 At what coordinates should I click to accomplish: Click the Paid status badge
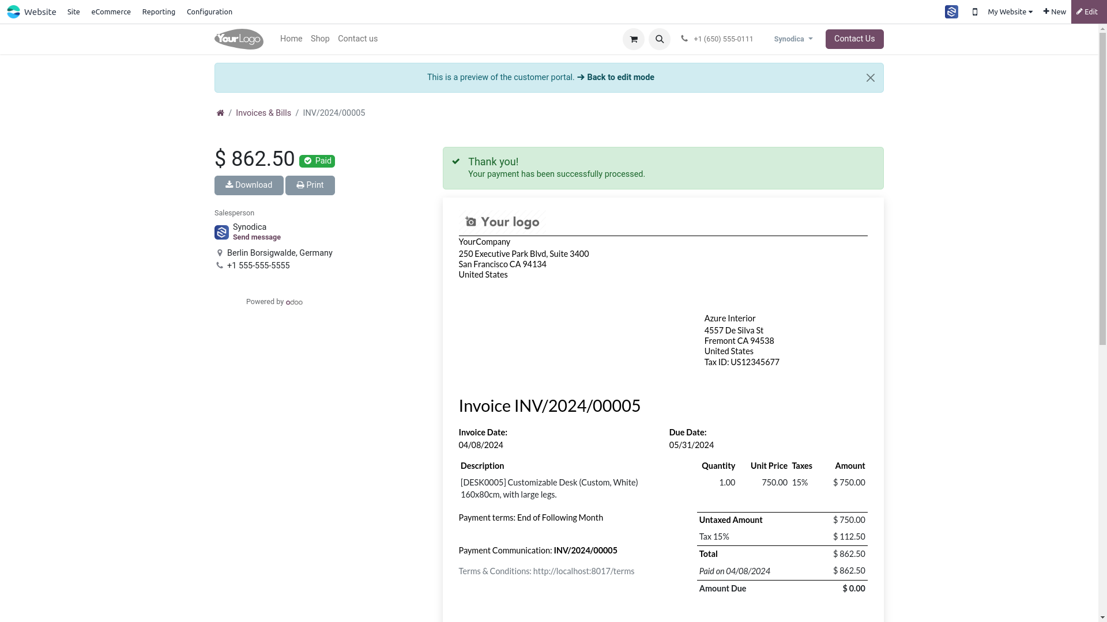pyautogui.click(x=317, y=161)
